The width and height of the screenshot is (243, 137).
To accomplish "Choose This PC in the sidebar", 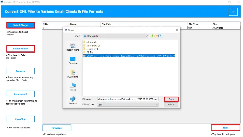I will (73, 87).
